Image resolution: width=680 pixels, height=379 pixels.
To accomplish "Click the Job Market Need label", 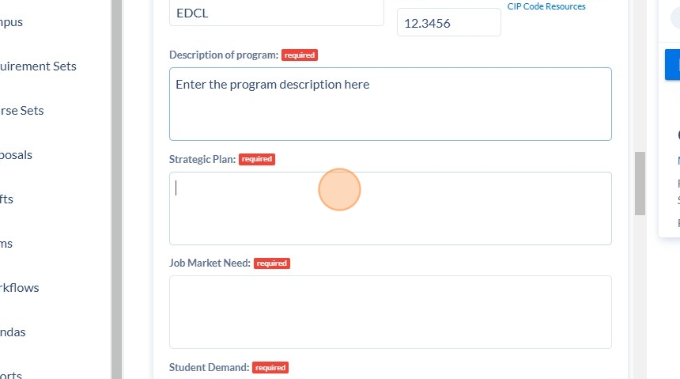I will [x=210, y=263].
